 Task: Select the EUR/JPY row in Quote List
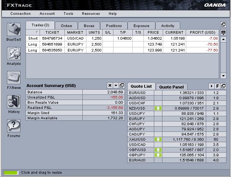pos(177,119)
